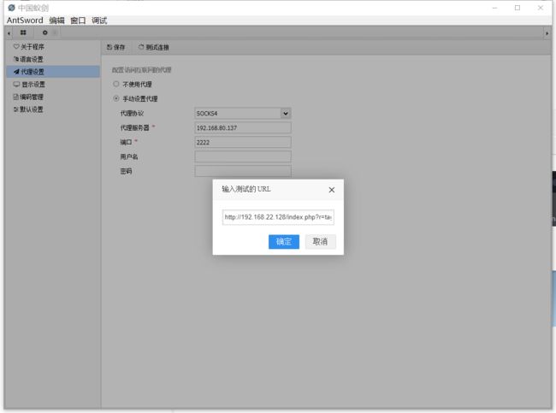This screenshot has height=413, width=556.
Task: Click the right tab scroll arrow
Action: [x=547, y=33]
